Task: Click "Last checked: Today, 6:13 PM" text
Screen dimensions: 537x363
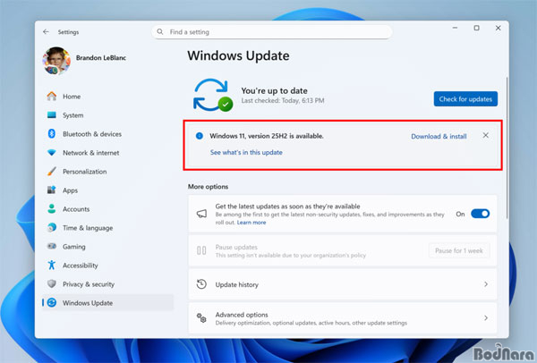Action: click(x=283, y=101)
